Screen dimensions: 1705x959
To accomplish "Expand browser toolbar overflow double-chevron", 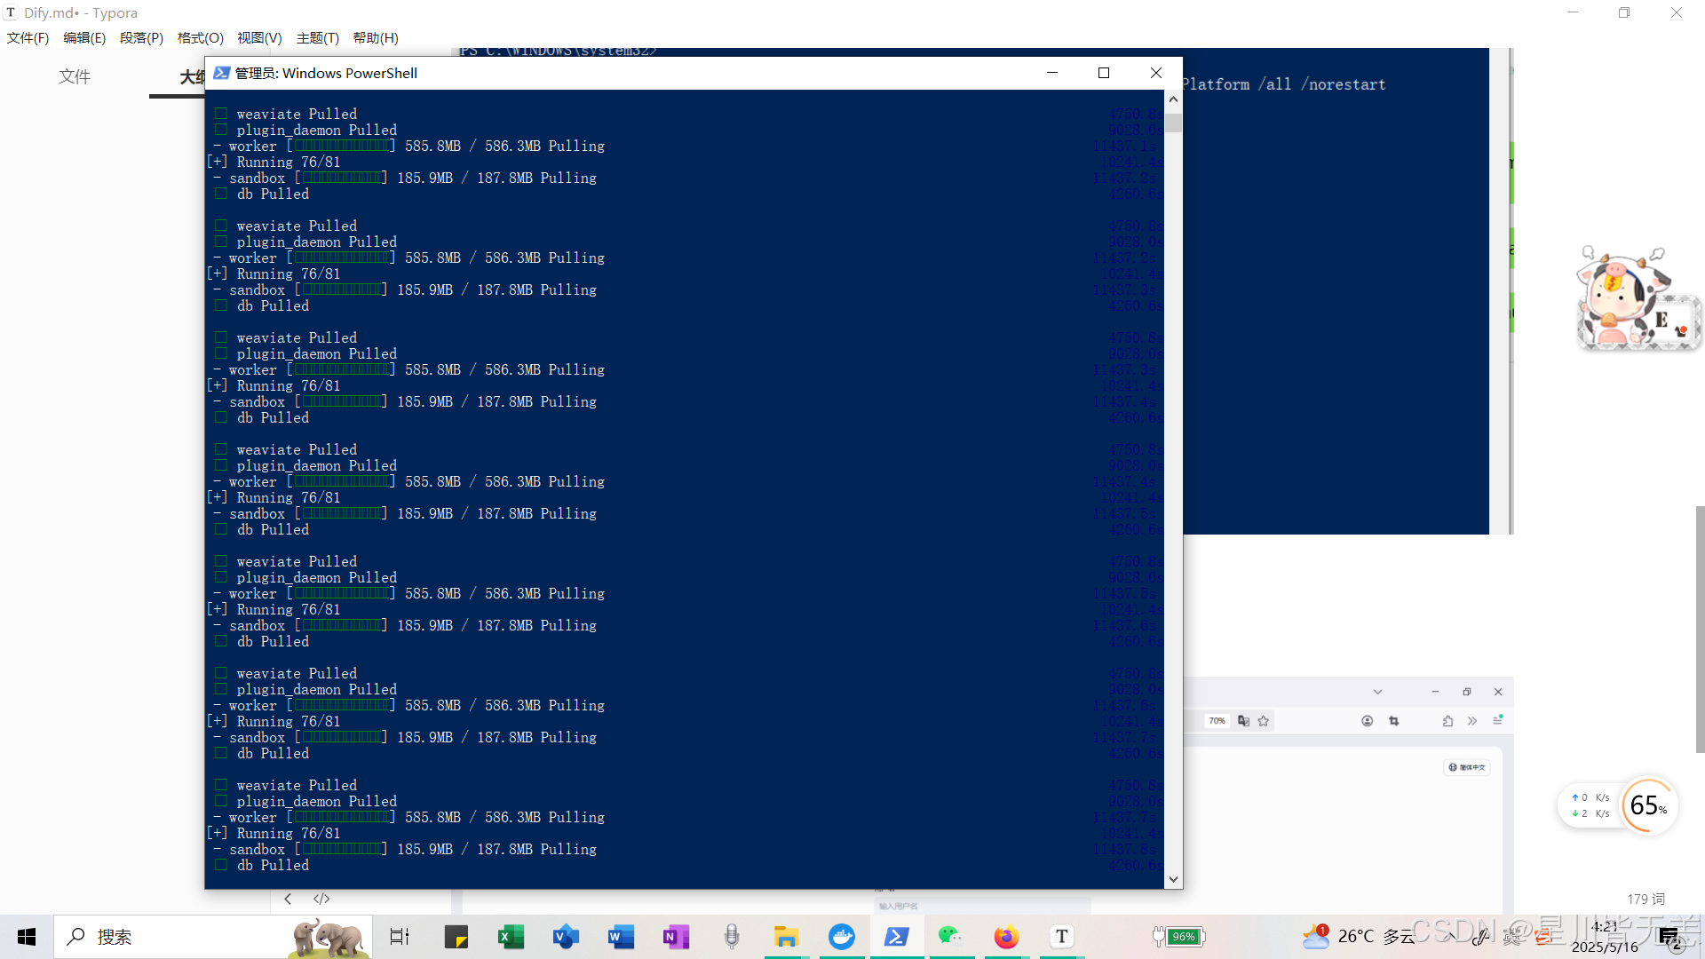I will pos(1472,721).
